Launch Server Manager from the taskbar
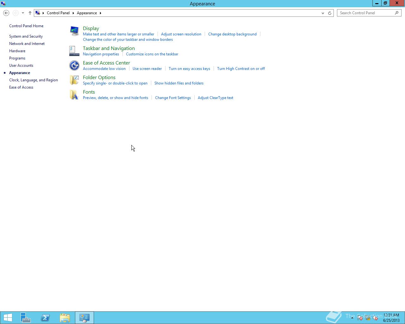Screen dimensions: 405x324 26,318
